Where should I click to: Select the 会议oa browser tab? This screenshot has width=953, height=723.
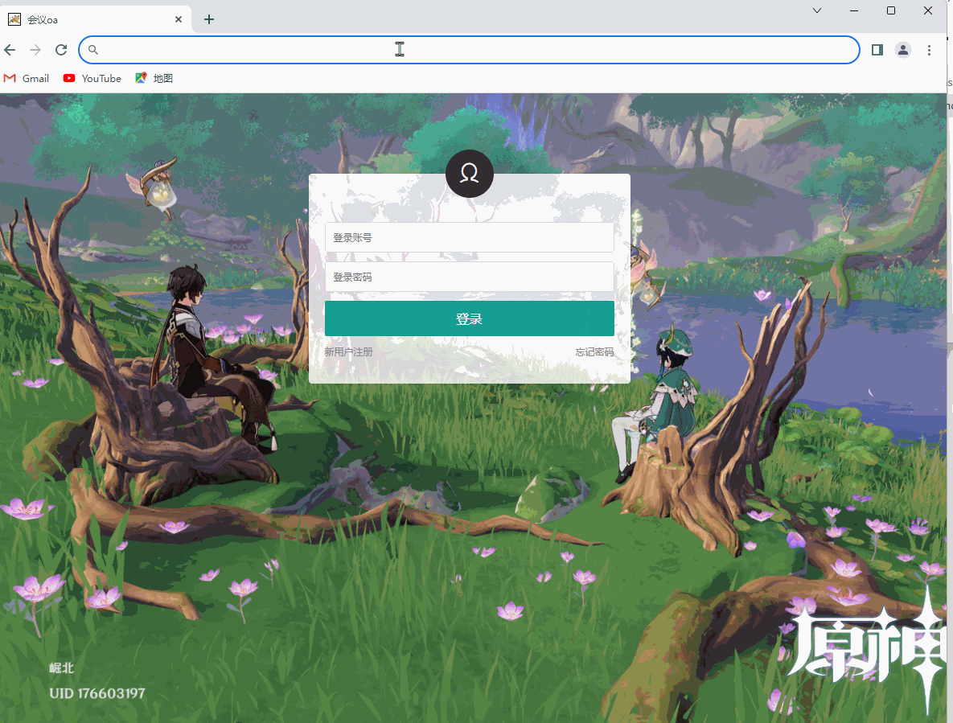click(96, 19)
